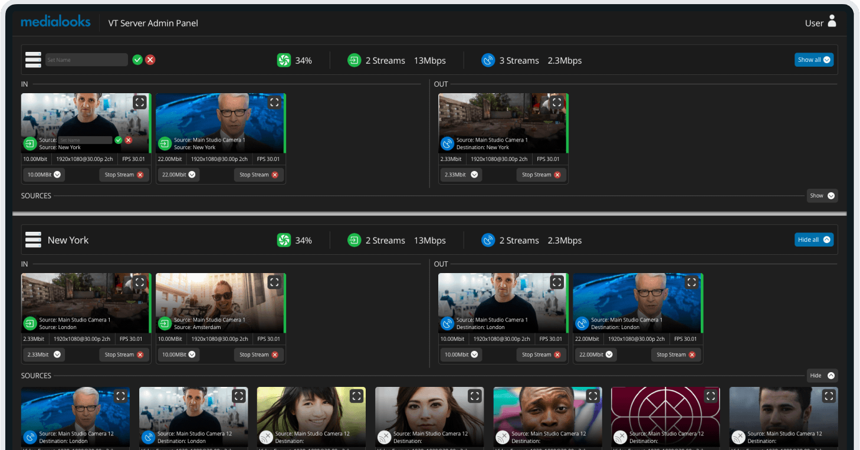860x450 pixels.
Task: Click the medialooks logo
Action: (x=55, y=22)
